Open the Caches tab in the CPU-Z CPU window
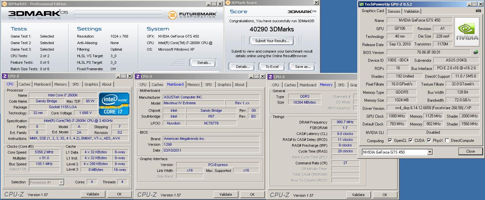This screenshot has height=200, width=485. point(25,84)
